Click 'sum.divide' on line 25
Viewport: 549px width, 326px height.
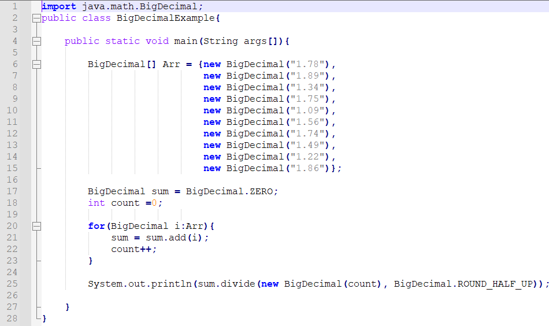(226, 284)
